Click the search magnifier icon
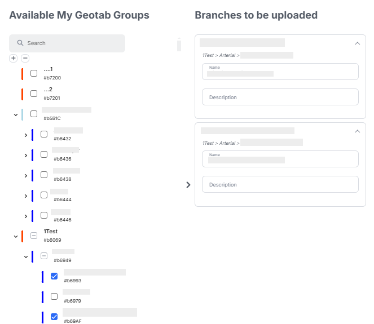This screenshot has height=324, width=374. (x=20, y=43)
